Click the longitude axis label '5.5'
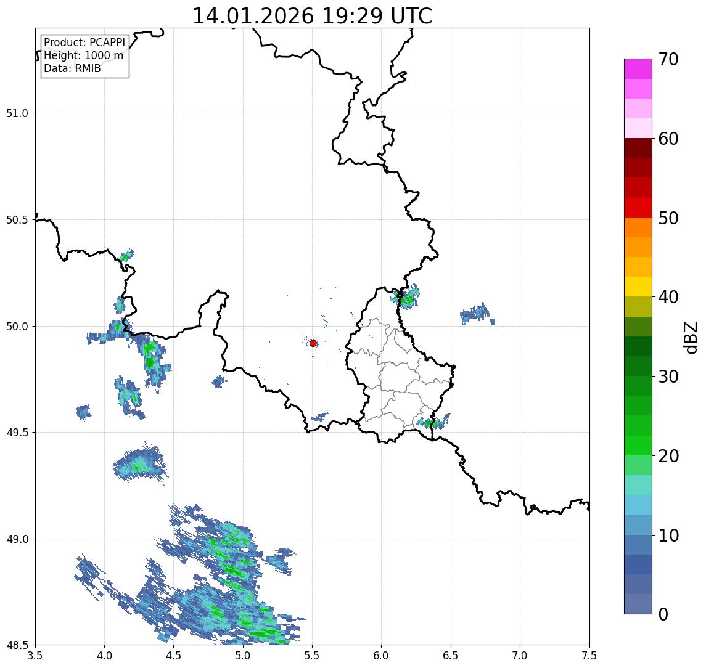 click(x=313, y=656)
